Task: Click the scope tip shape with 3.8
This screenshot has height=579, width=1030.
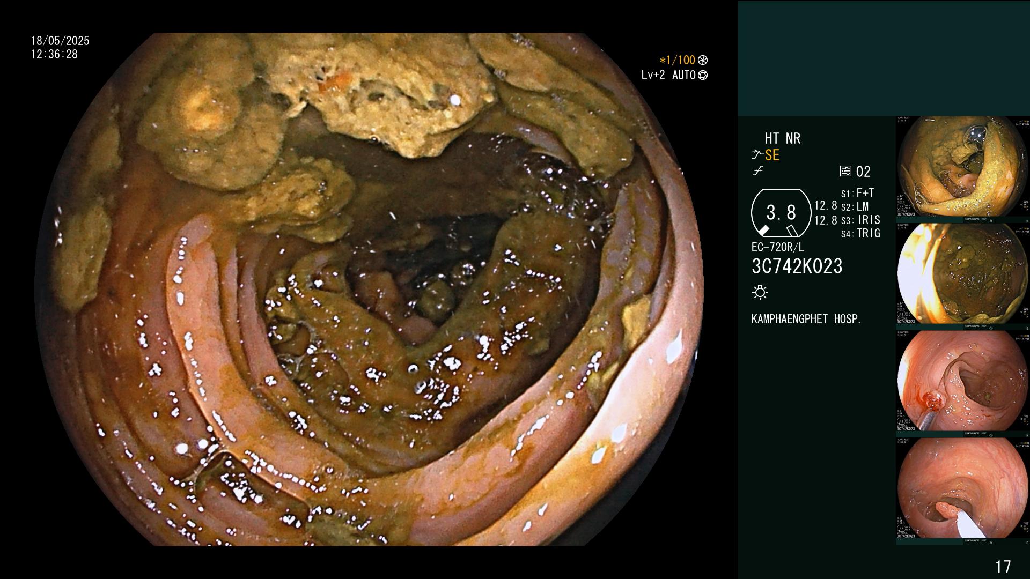Action: [781, 213]
